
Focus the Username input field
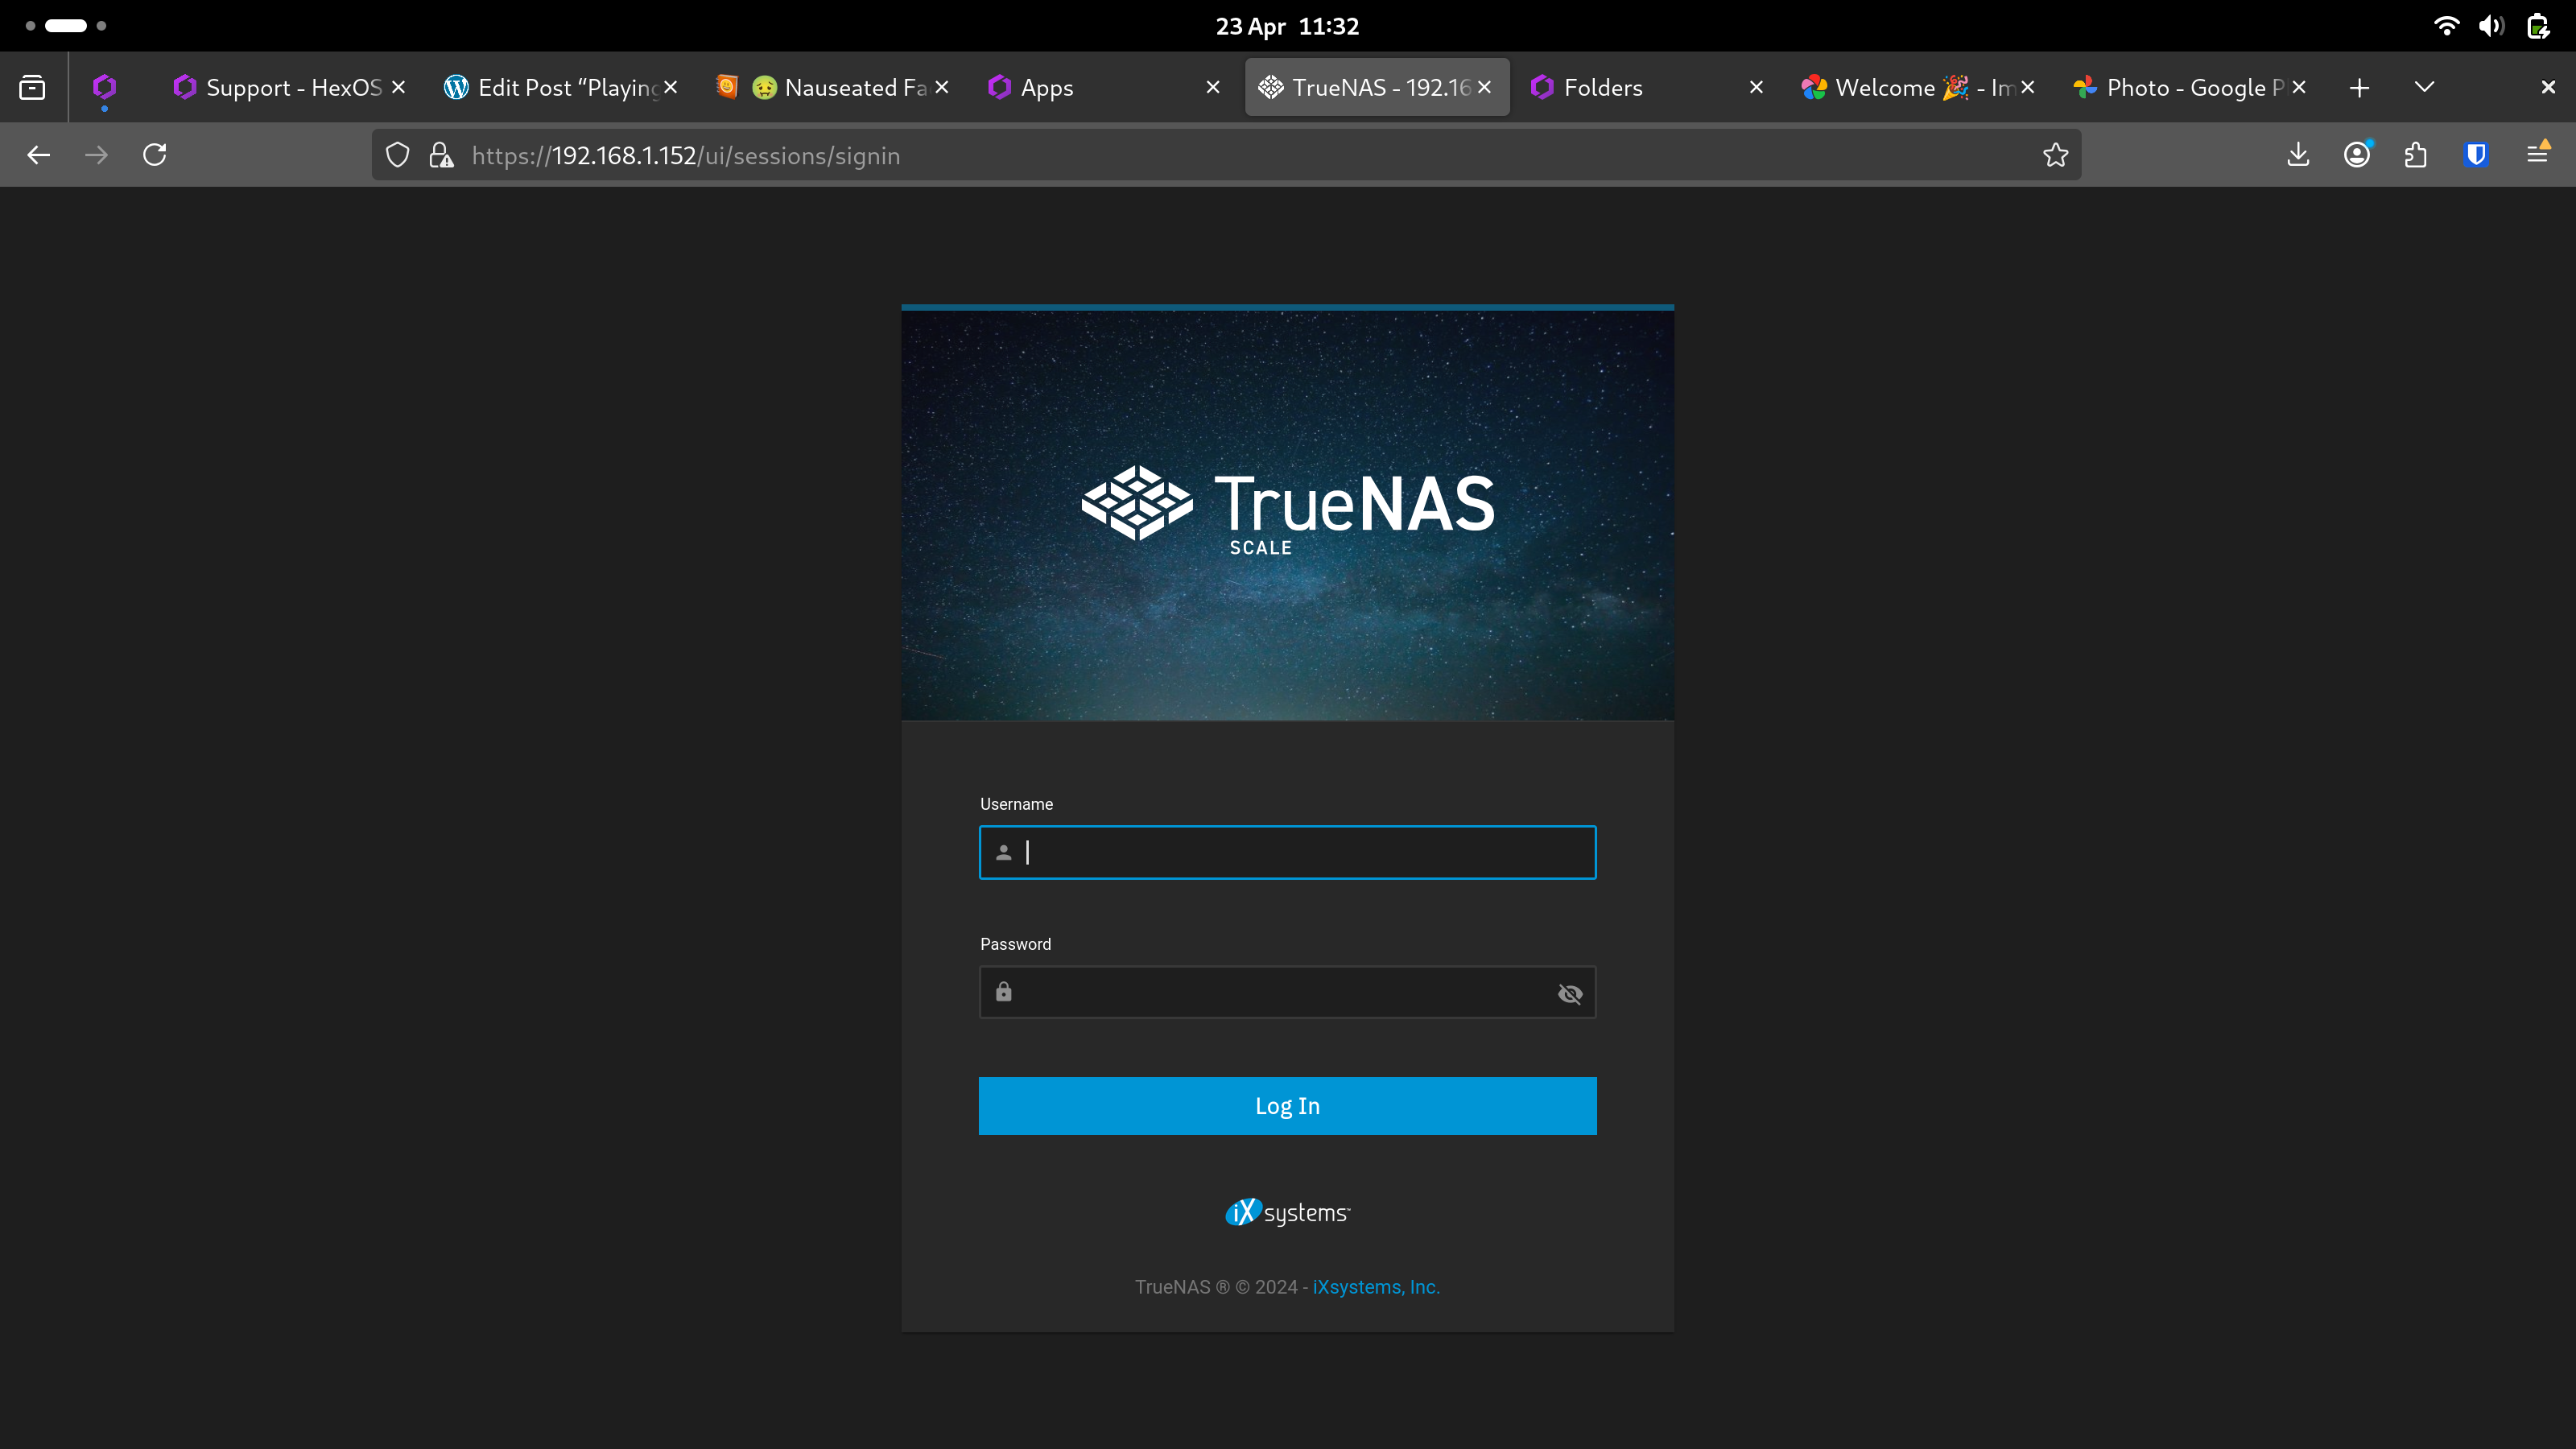(1300, 852)
